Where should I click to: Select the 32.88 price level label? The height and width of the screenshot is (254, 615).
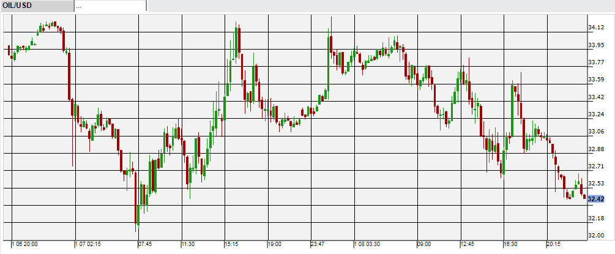(596, 149)
